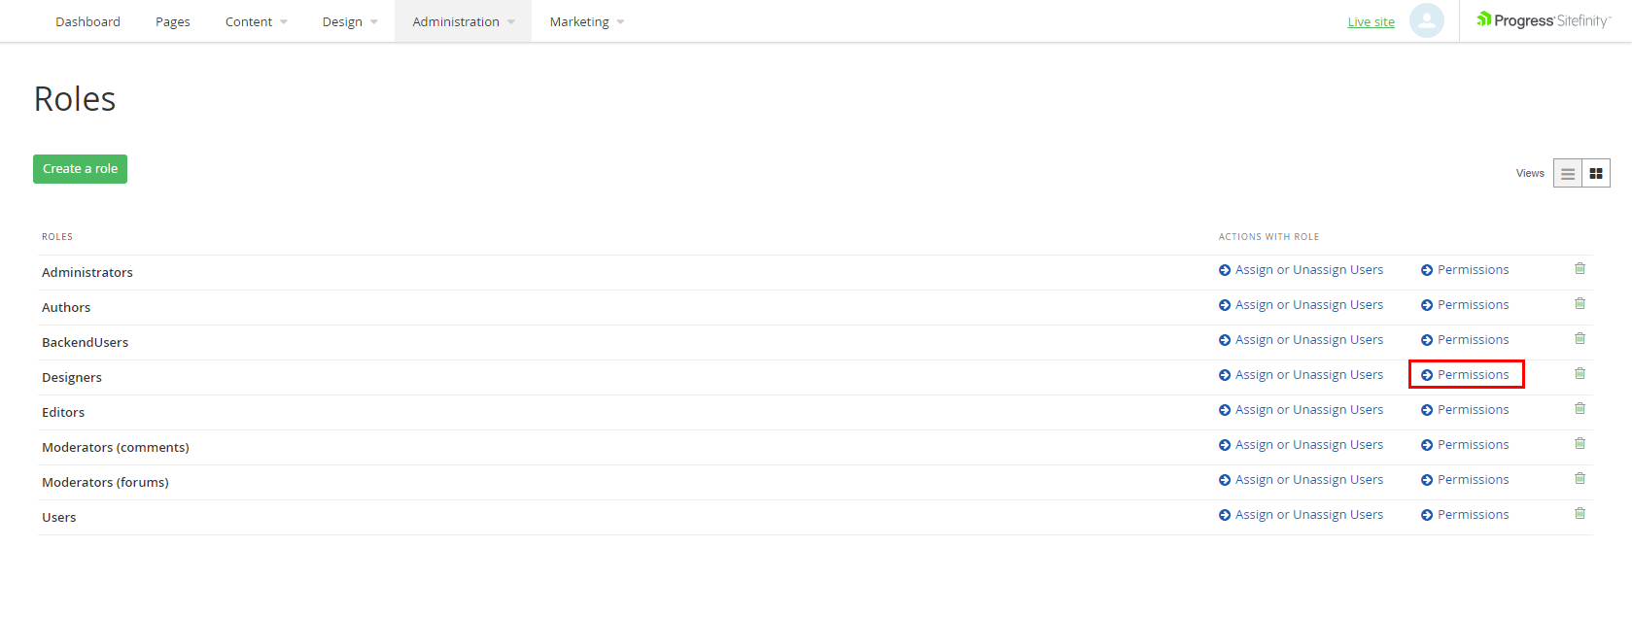Click the Create a role button
1632x617 pixels.
point(80,169)
